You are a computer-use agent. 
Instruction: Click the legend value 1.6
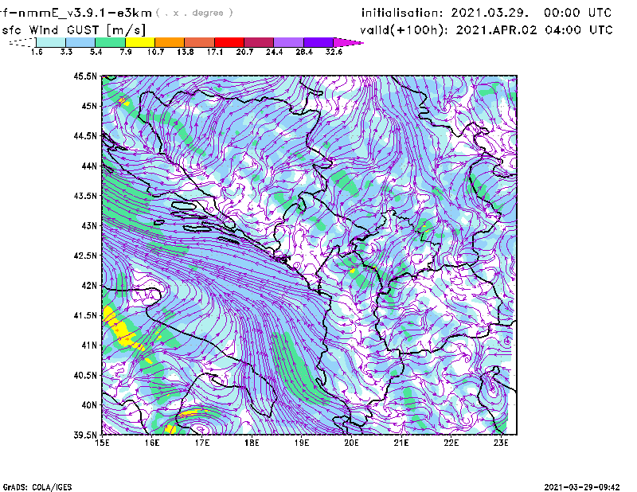[37, 52]
